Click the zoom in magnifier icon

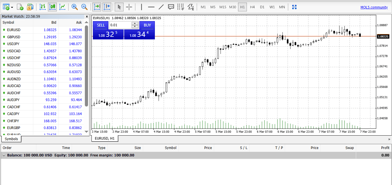[x=75, y=7]
